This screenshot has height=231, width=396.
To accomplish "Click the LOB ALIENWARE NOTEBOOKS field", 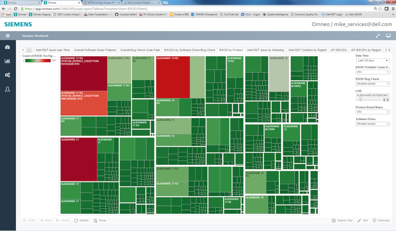I will 372,95.
